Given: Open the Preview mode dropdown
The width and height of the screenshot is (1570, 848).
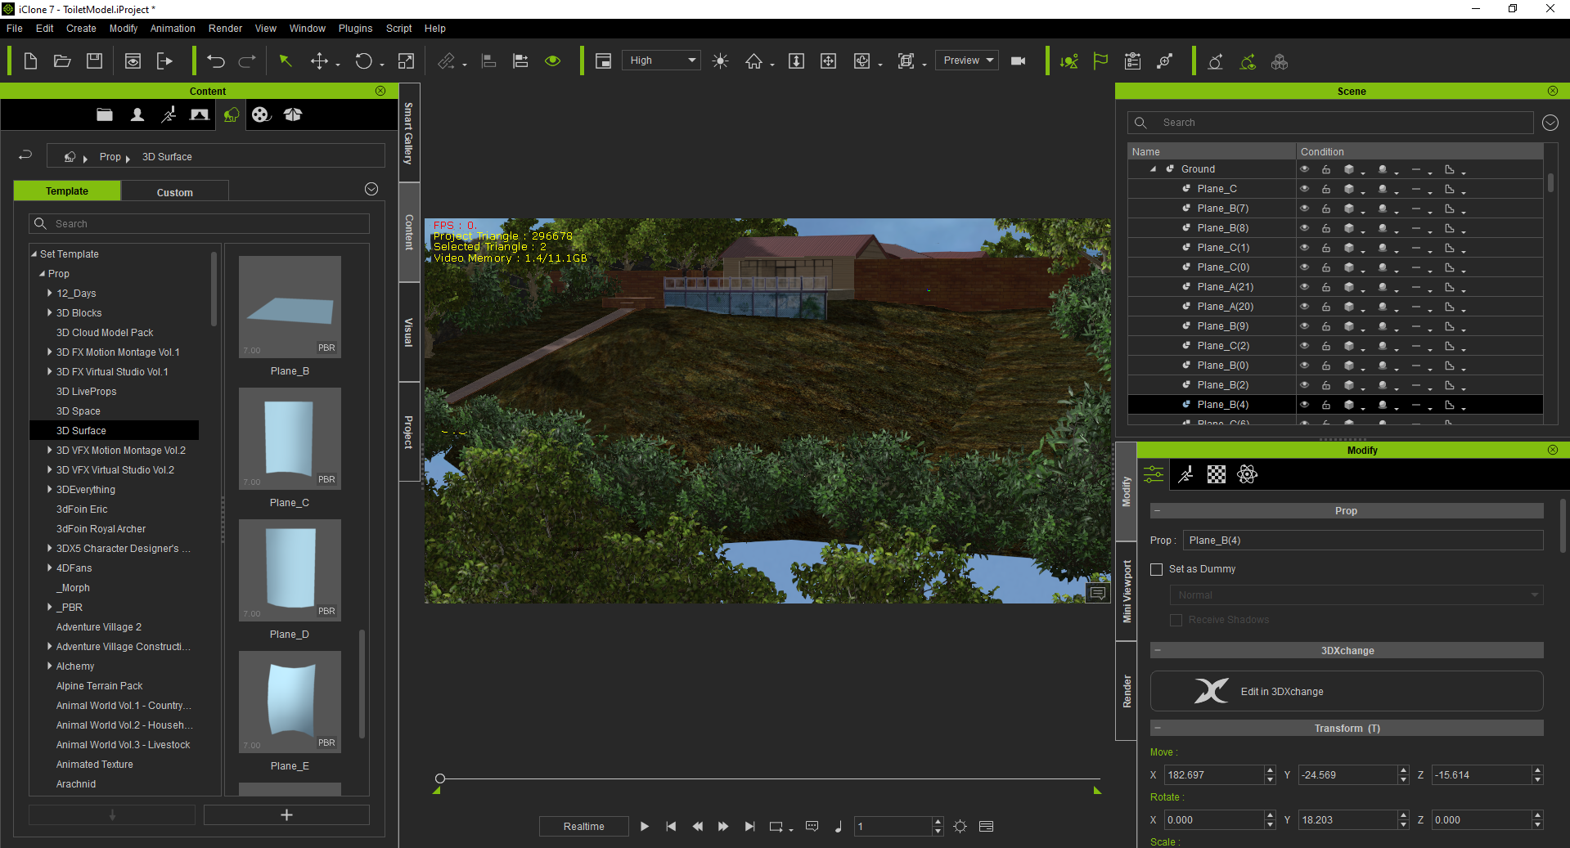Looking at the screenshot, I should [967, 61].
